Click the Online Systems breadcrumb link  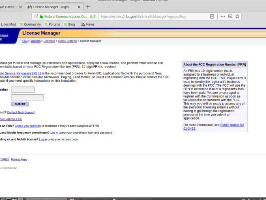68,41
